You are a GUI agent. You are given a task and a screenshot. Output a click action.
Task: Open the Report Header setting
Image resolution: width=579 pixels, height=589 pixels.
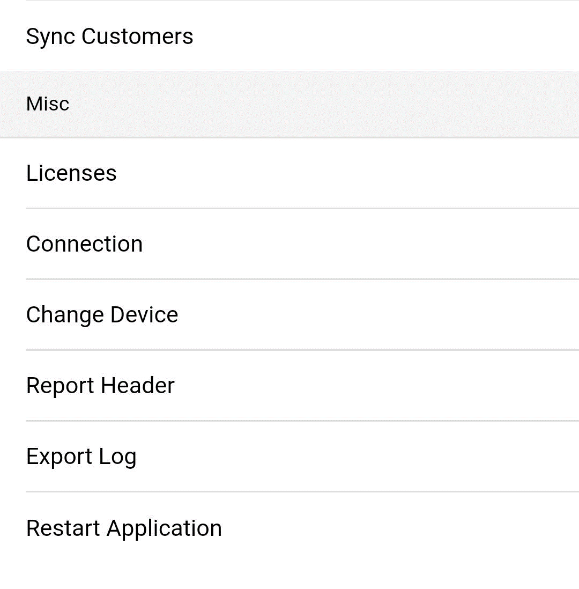pos(289,385)
